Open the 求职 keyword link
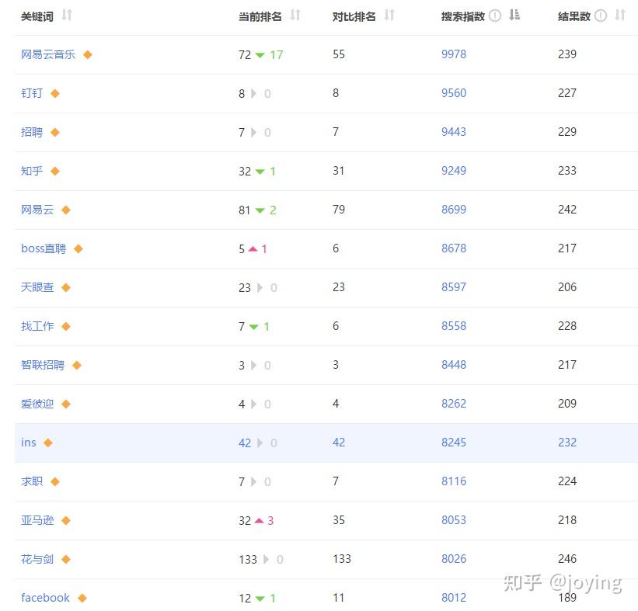Image resolution: width=638 pixels, height=611 pixels. 32,481
